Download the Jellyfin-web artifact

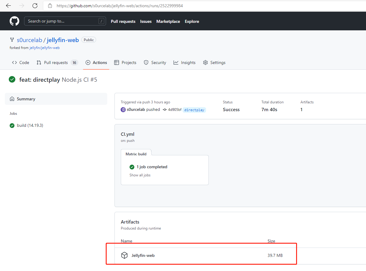tap(143, 255)
